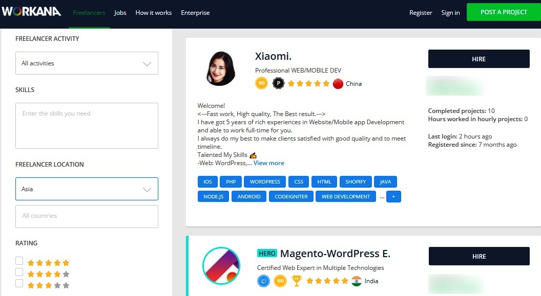Click the Workana logo
Image resolution: width=541 pixels, height=296 pixels.
click(31, 12)
